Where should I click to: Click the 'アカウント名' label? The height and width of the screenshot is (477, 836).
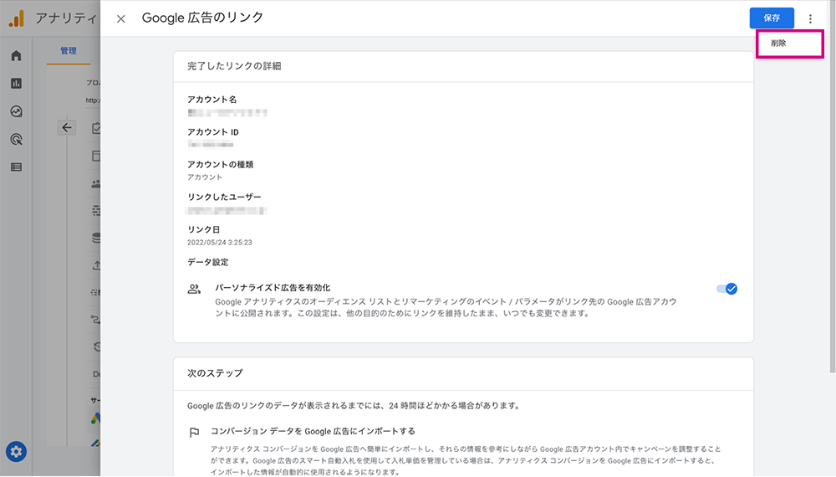[212, 100]
